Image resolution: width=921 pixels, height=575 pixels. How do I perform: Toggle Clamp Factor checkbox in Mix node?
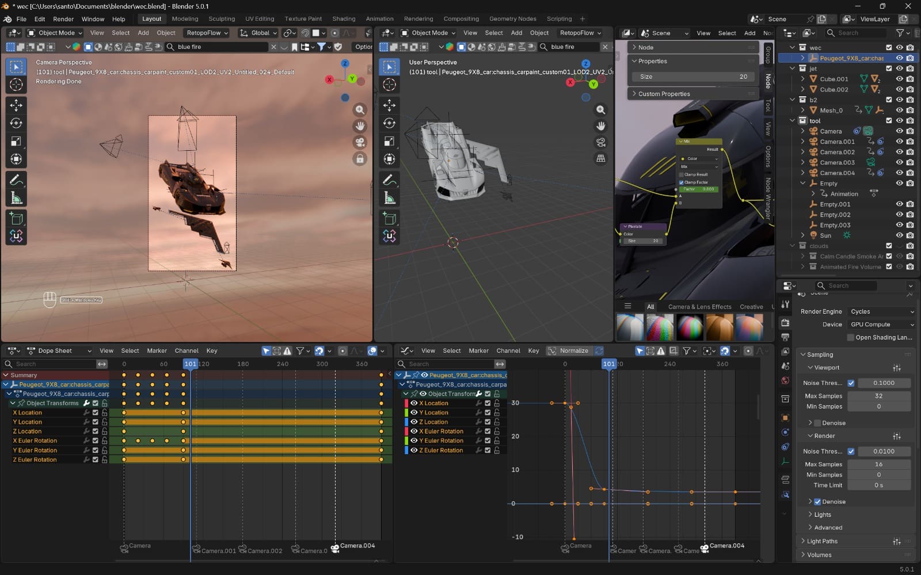[x=682, y=182]
